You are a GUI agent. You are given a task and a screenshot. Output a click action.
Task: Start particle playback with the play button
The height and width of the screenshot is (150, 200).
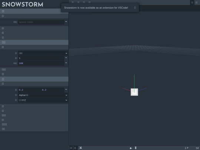click(x=131, y=148)
